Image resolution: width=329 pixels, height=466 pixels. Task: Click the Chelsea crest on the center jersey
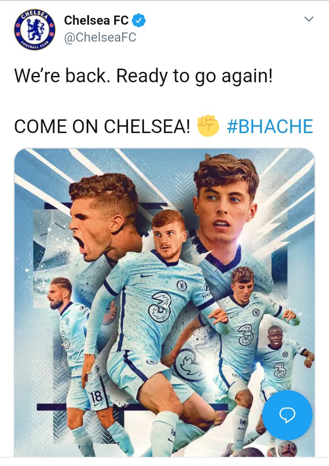click(x=181, y=285)
